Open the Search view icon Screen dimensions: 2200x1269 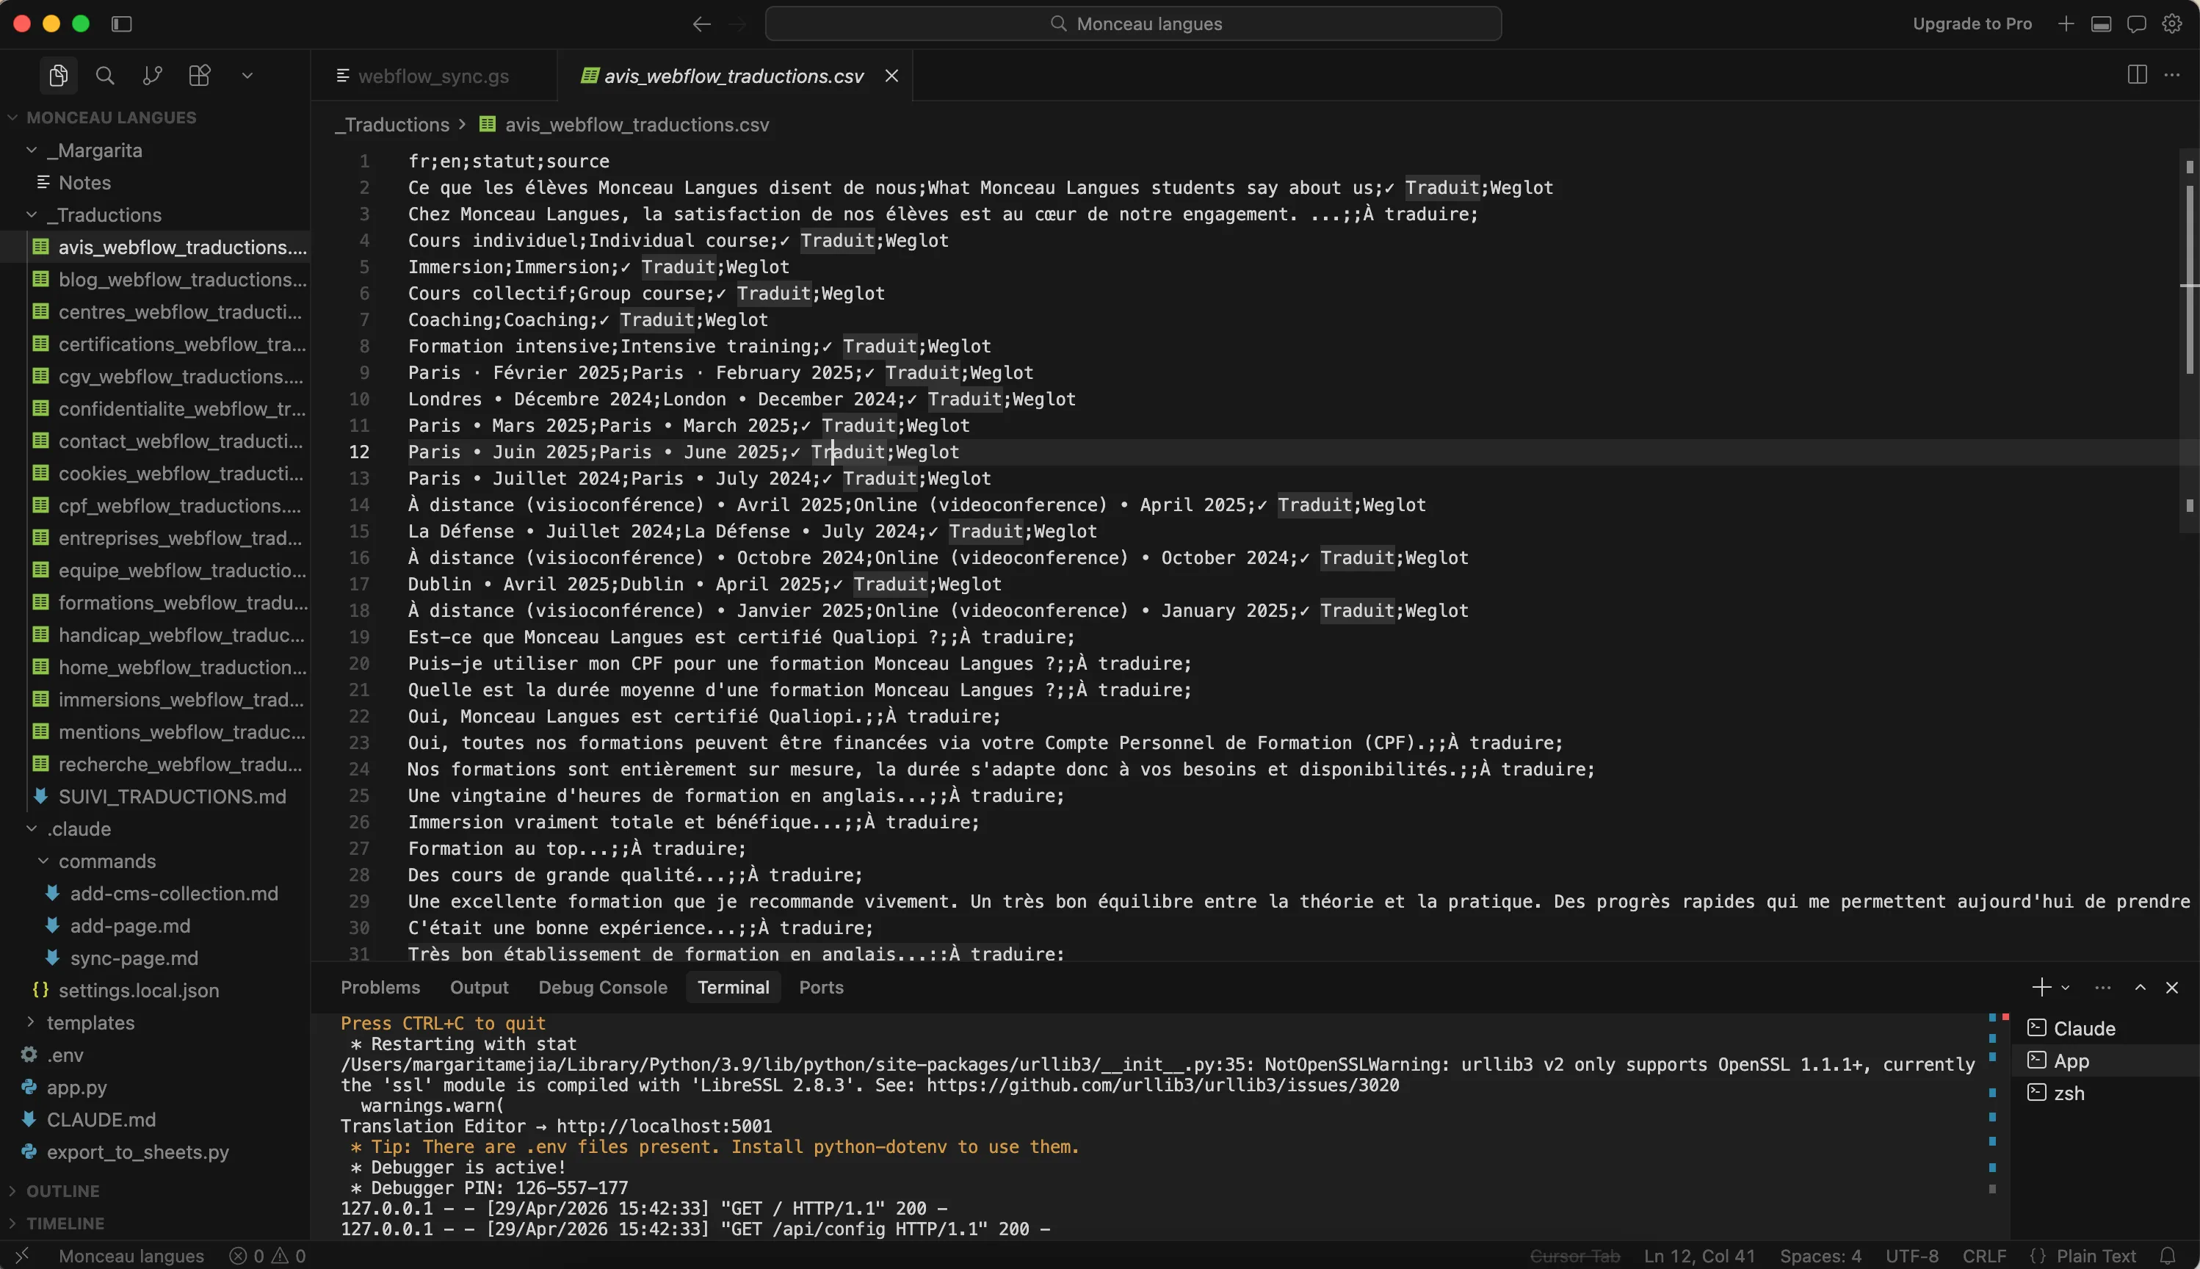[x=104, y=76]
